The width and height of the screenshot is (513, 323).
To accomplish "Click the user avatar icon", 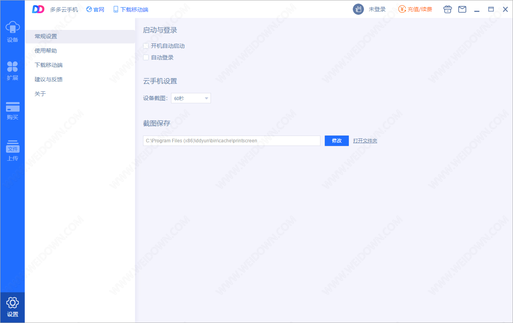I will coord(358,9).
